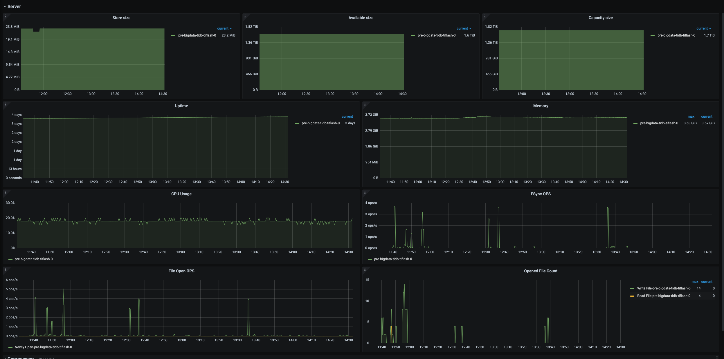Click the info icon on Available size panel

click(x=245, y=16)
